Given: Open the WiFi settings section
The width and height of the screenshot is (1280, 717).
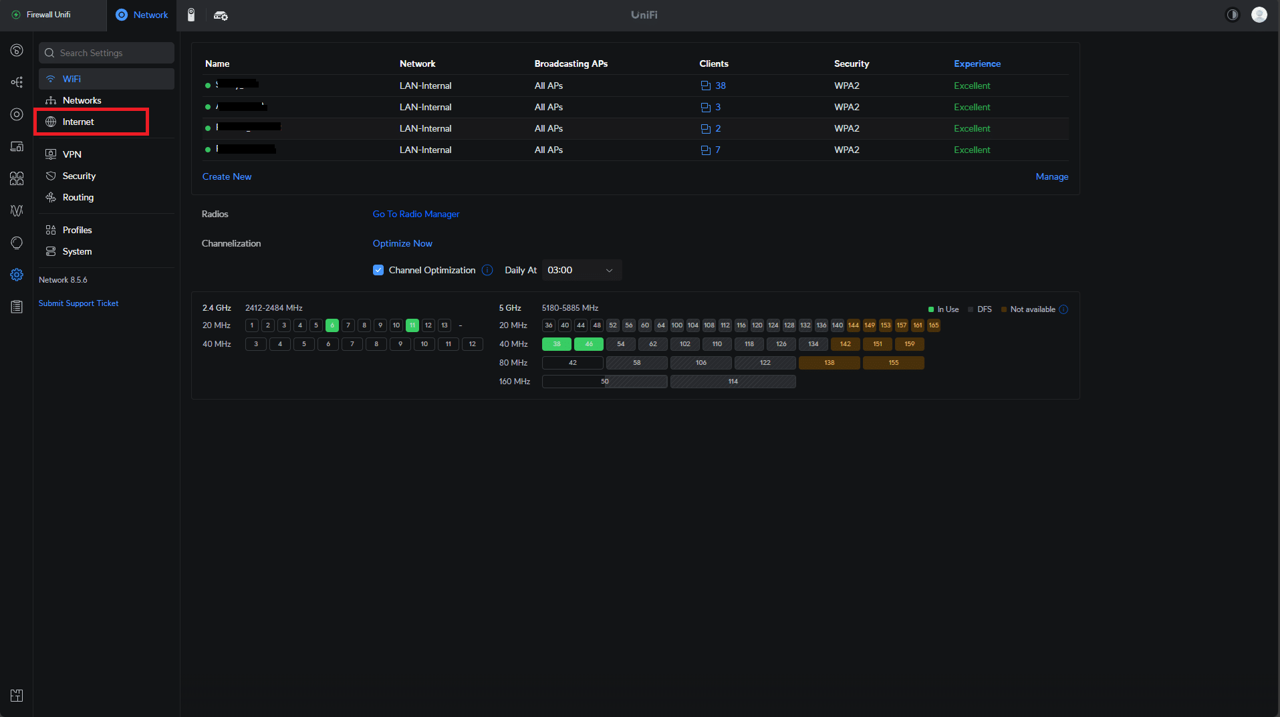Looking at the screenshot, I should (x=106, y=79).
